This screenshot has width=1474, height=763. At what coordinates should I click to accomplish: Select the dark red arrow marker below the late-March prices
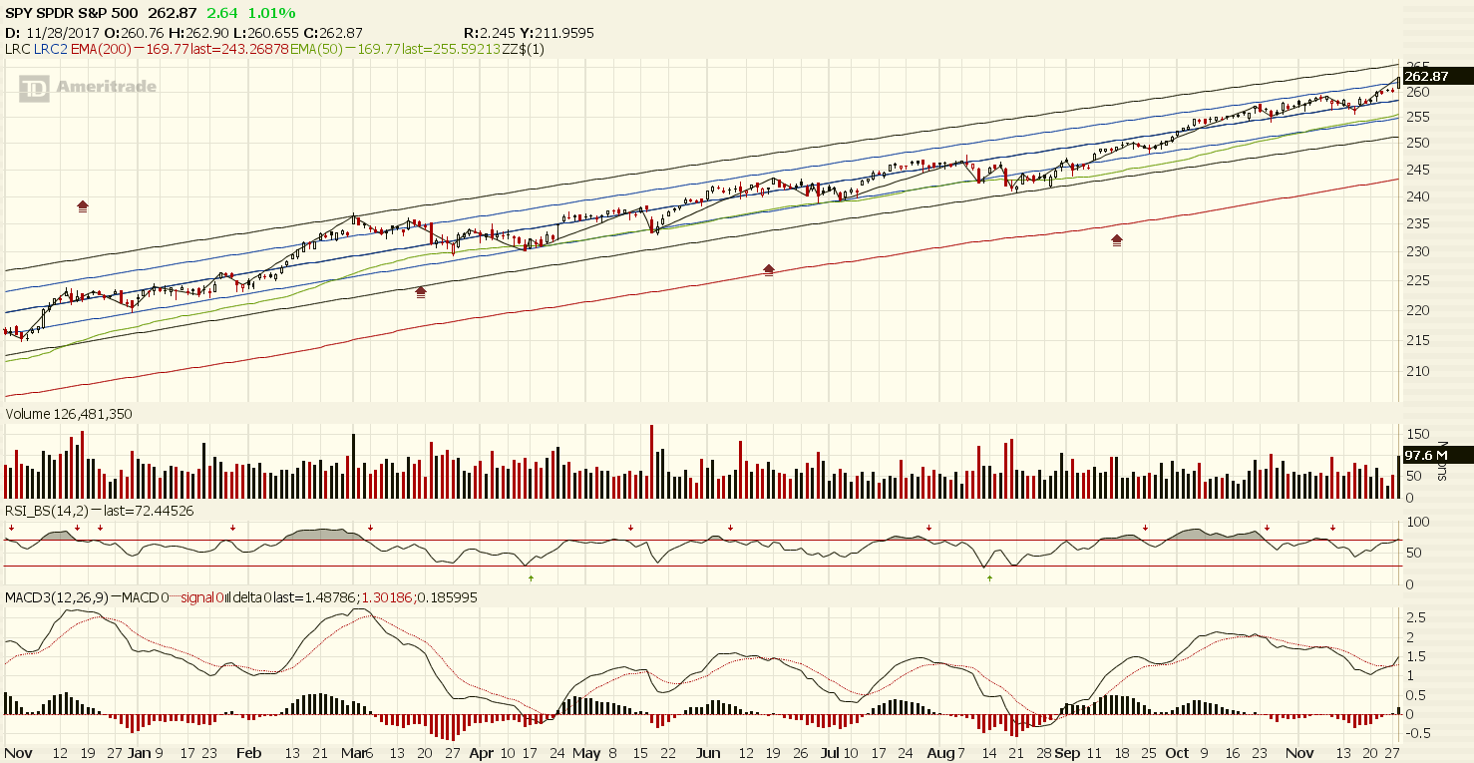tap(421, 292)
